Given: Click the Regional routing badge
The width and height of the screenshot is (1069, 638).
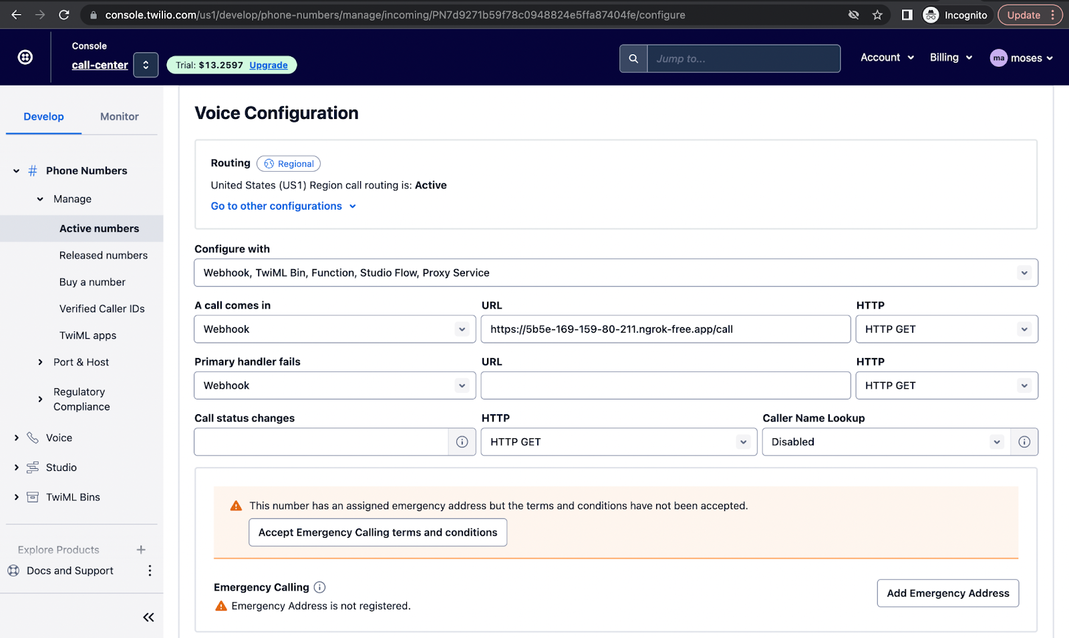Looking at the screenshot, I should (289, 164).
